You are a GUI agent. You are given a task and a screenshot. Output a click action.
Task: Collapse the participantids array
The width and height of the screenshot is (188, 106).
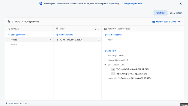point(105,65)
